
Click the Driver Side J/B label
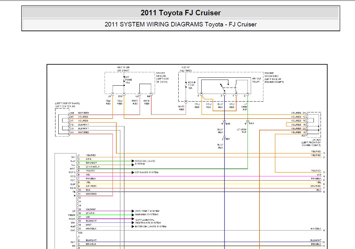click(x=162, y=77)
